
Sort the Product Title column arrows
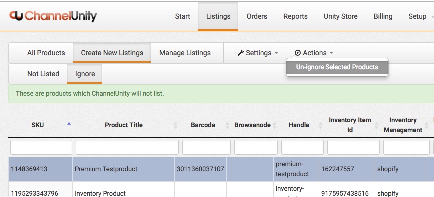pyautogui.click(x=176, y=125)
